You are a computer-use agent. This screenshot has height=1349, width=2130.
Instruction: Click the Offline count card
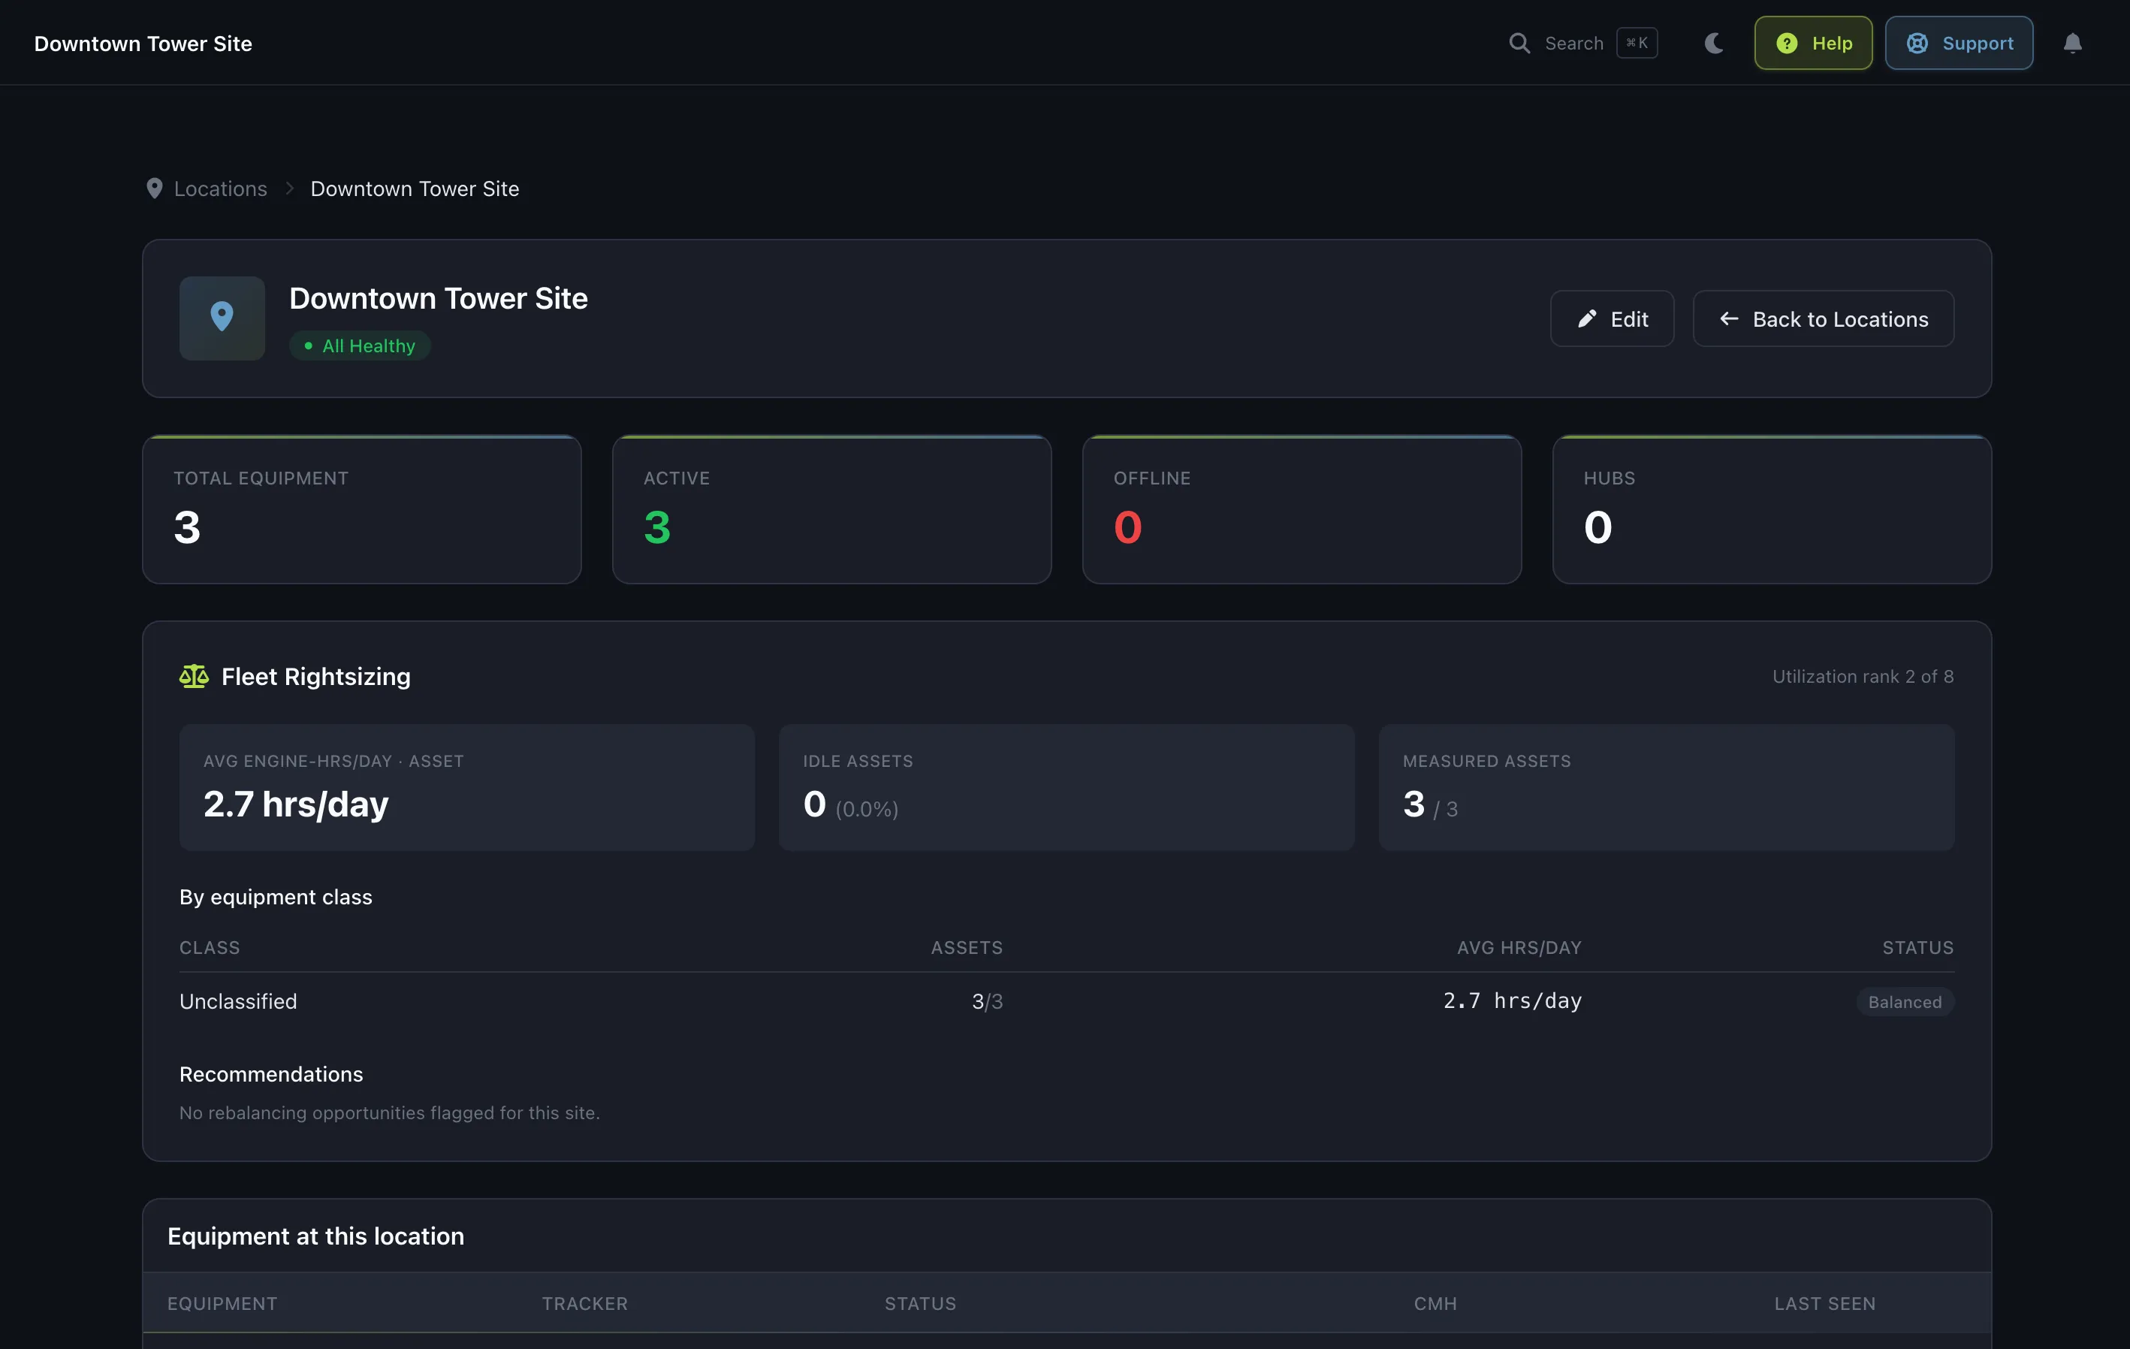(1301, 509)
